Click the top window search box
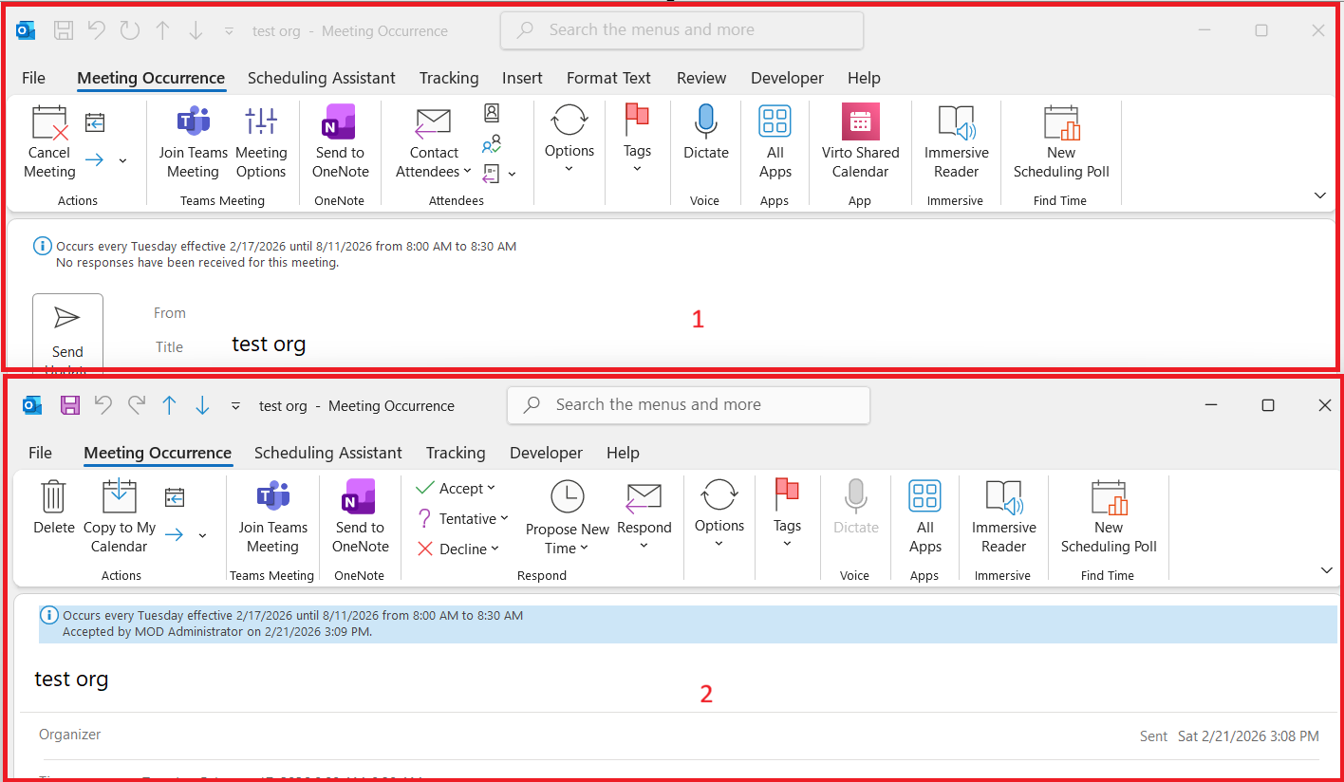The height and width of the screenshot is (782, 1344). point(681,29)
